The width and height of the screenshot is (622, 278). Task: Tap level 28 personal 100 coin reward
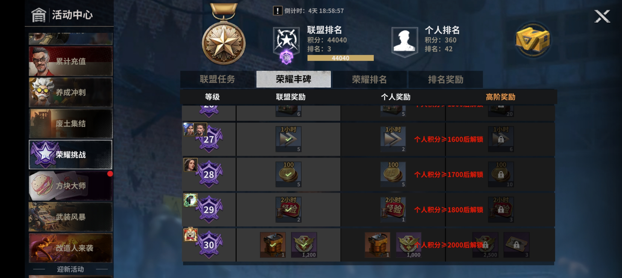[x=393, y=174]
